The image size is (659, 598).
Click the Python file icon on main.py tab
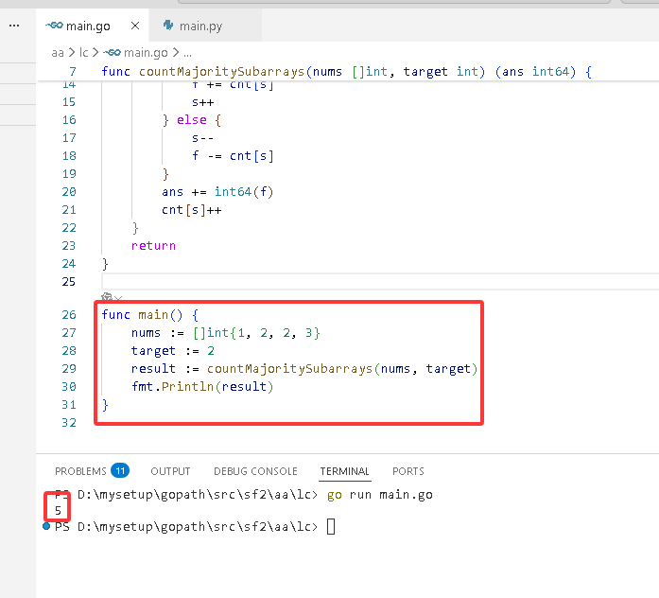pyautogui.click(x=168, y=26)
